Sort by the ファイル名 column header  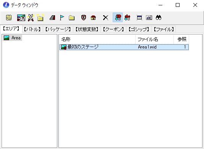[x=155, y=39]
